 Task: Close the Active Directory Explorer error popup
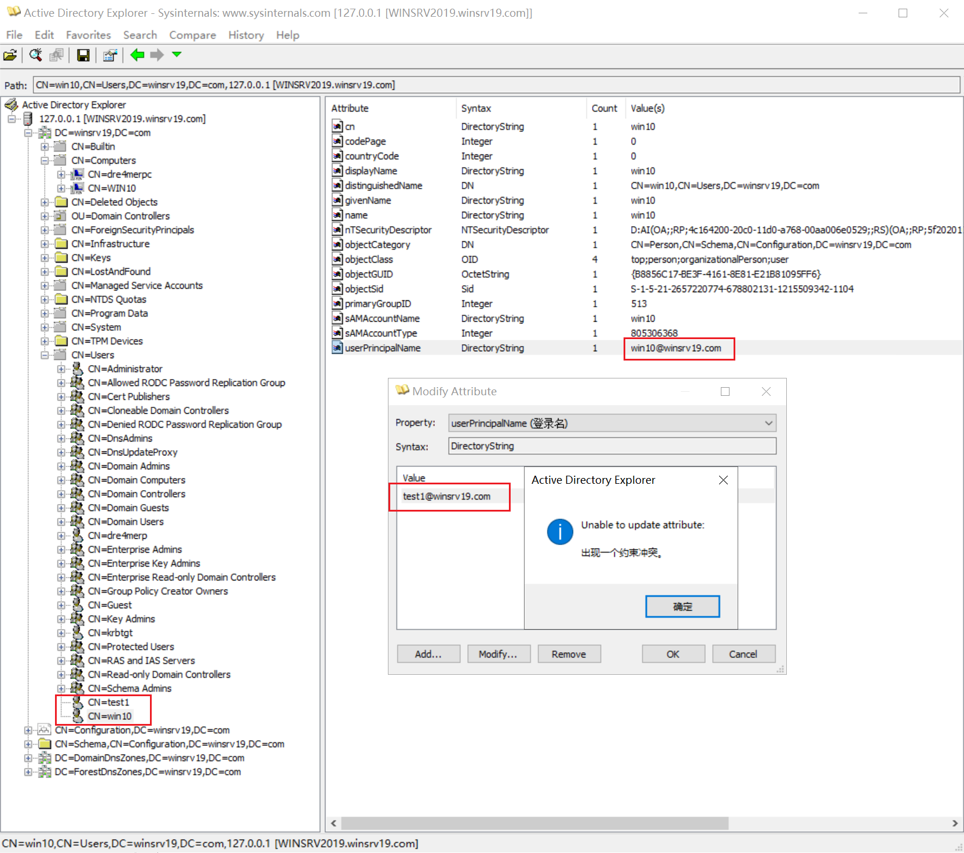pos(723,480)
